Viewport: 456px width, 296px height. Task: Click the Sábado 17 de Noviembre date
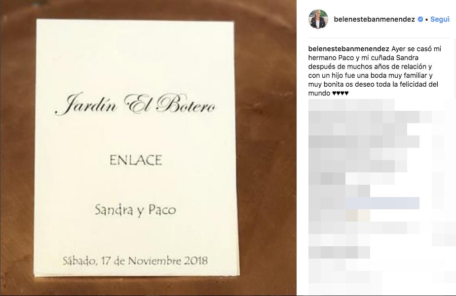[135, 261]
